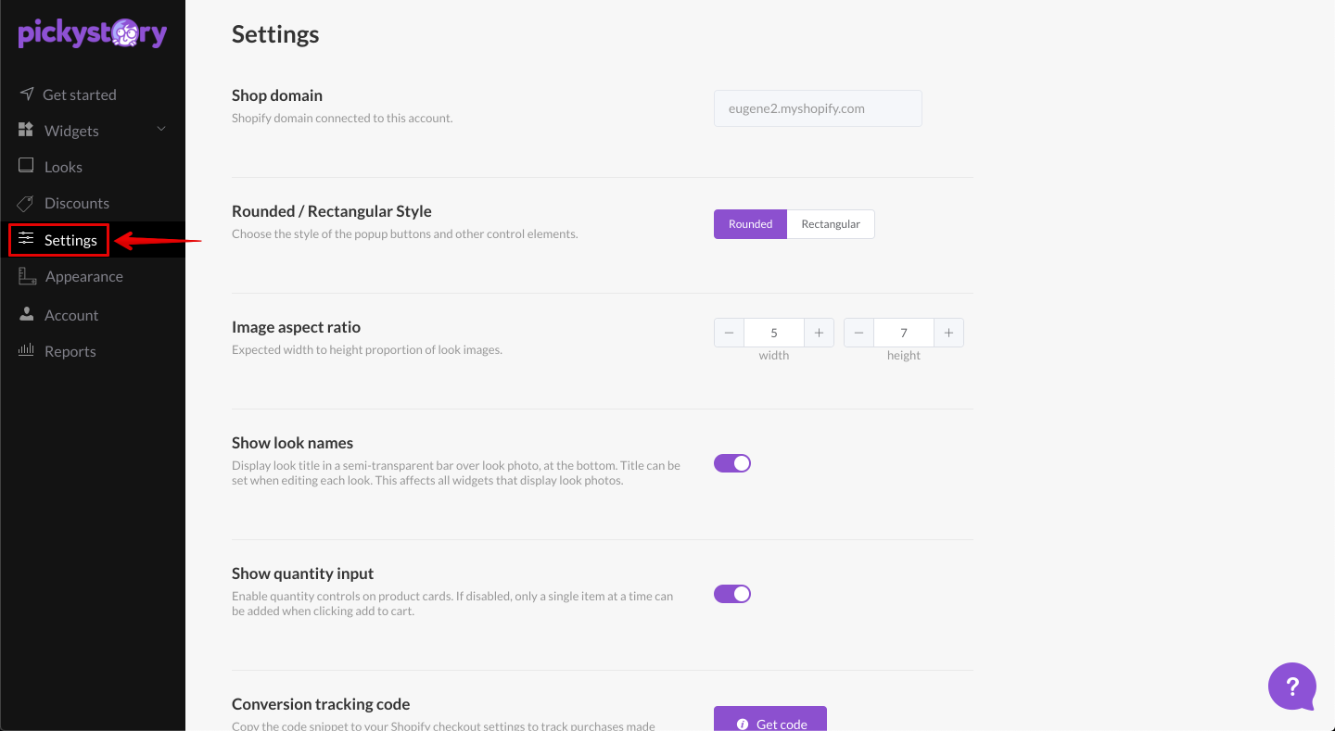Click the Account person icon
Image resolution: width=1335 pixels, height=731 pixels.
26,315
